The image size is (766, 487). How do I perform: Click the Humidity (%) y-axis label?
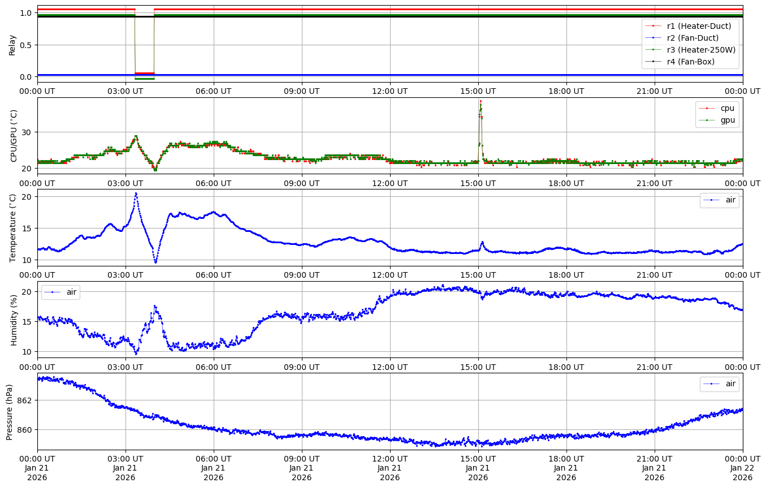14,320
